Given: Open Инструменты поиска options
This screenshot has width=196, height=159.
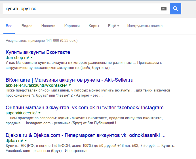Looking at the screenshot, I should [145, 26].
